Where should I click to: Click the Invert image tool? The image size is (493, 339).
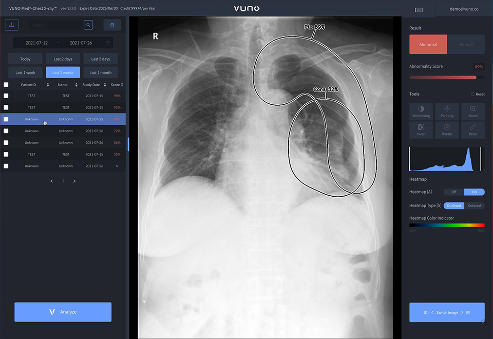tap(421, 130)
